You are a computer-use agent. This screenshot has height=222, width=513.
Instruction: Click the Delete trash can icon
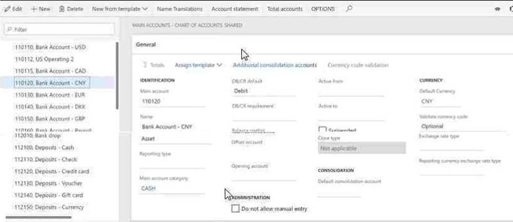(62, 9)
